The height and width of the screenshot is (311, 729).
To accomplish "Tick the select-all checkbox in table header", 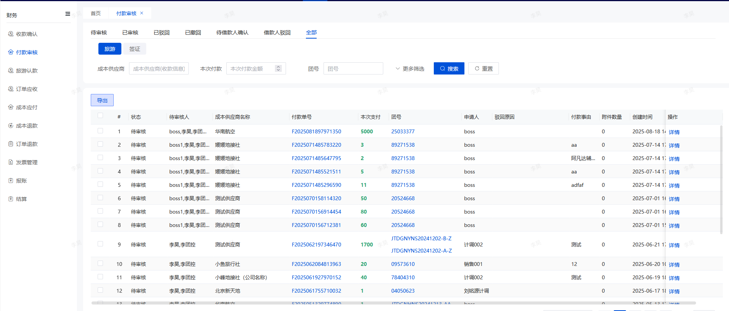I will [100, 116].
